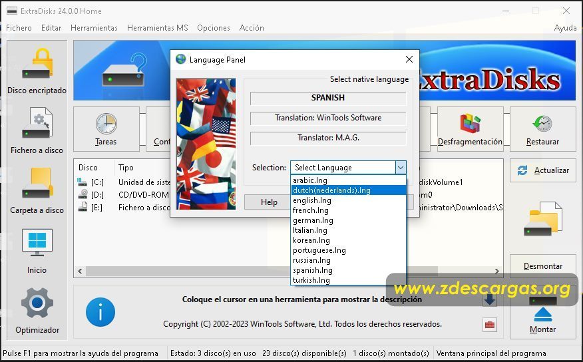The image size is (583, 362).
Task: Click the blue info icon
Action: 100,312
